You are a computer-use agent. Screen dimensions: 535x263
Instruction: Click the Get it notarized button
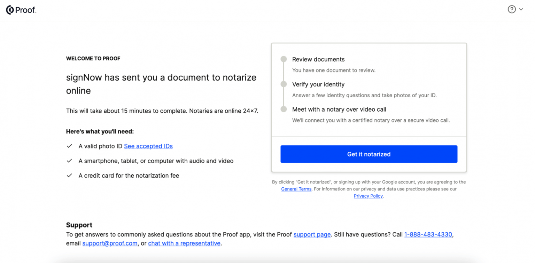pyautogui.click(x=369, y=154)
